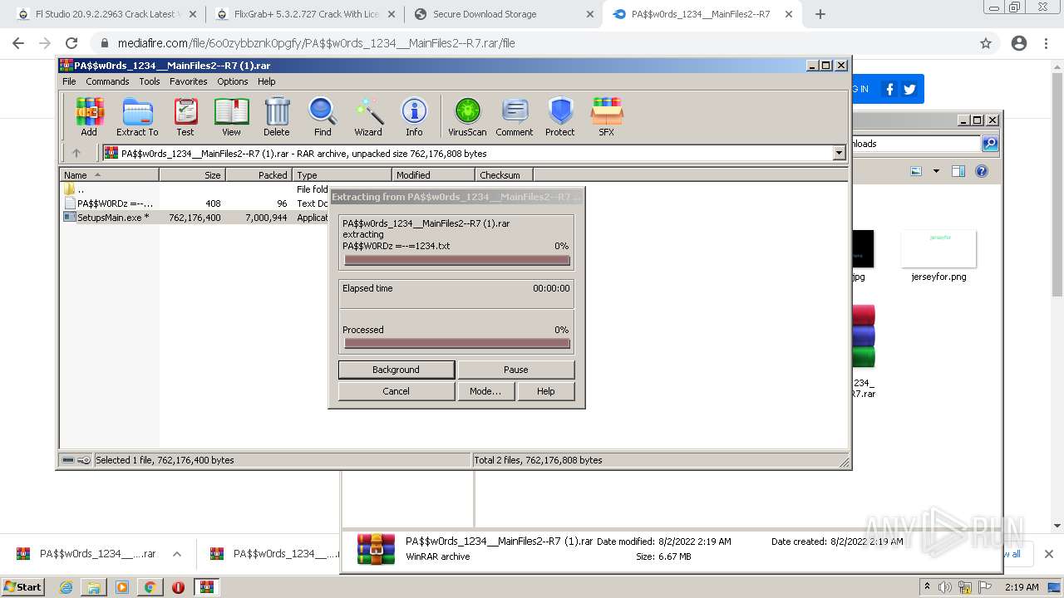Open the Options menu
Viewport: 1064px width, 598px height.
pyautogui.click(x=233, y=81)
